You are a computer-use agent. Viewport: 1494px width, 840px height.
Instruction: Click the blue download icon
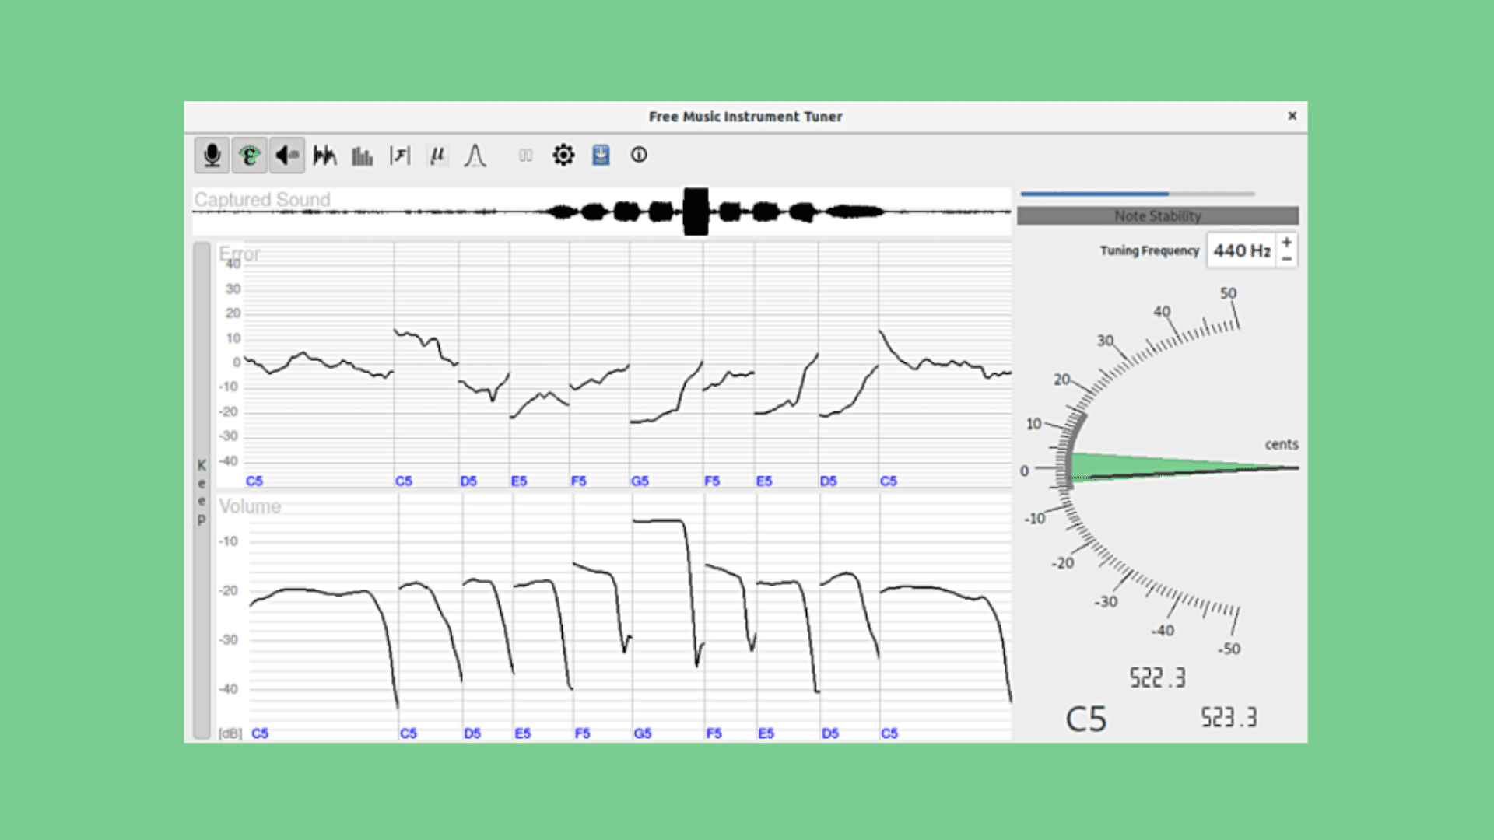[601, 156]
